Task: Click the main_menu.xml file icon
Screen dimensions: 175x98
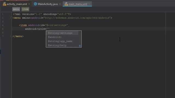Action: pyautogui.click(x=66, y=4)
